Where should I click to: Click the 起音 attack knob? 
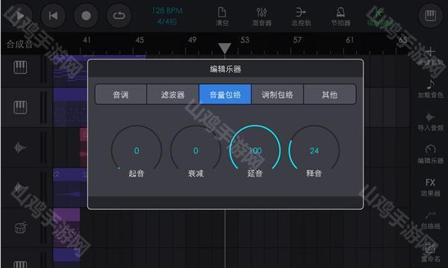tap(137, 150)
